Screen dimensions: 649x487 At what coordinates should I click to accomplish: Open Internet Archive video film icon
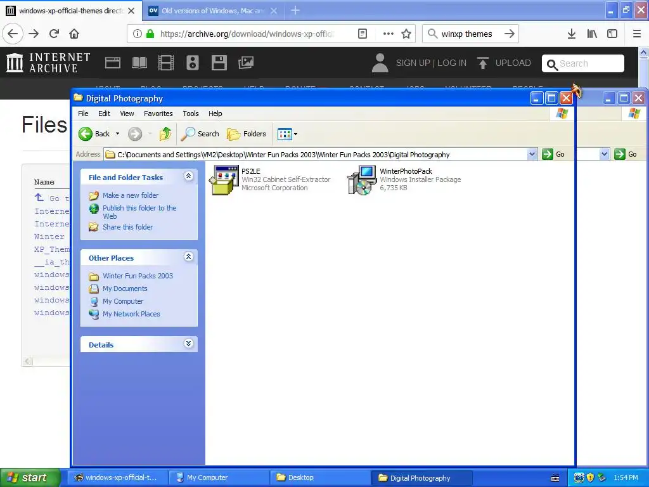point(166,63)
